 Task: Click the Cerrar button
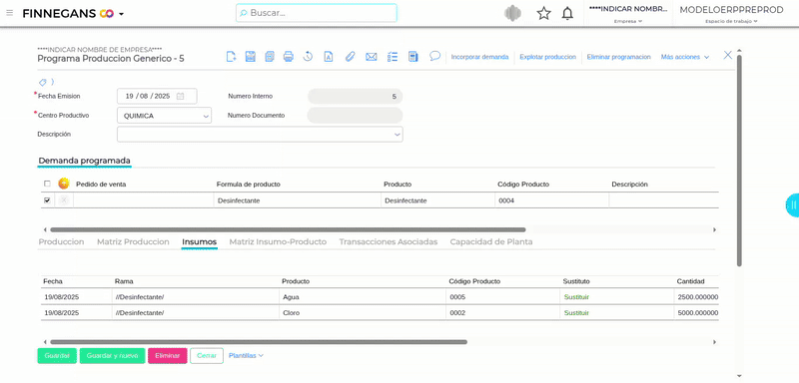tap(207, 355)
